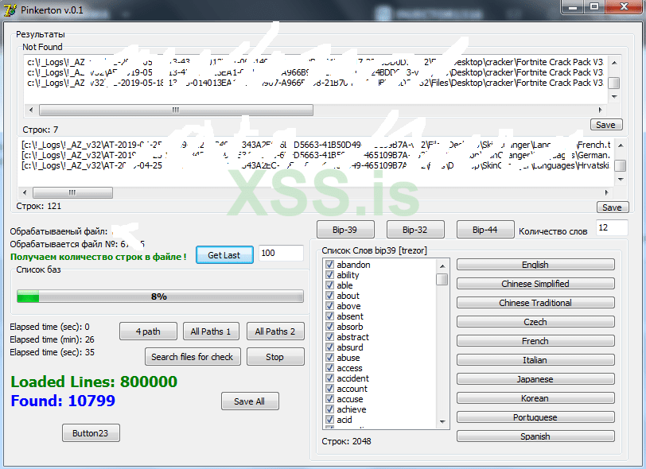This screenshot has width=646, height=469.
Task: Select the path row ending with 'Hrvatski'
Action: coord(316,165)
